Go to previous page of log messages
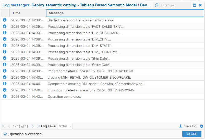Screen dimensions: 205x139 click(9, 126)
